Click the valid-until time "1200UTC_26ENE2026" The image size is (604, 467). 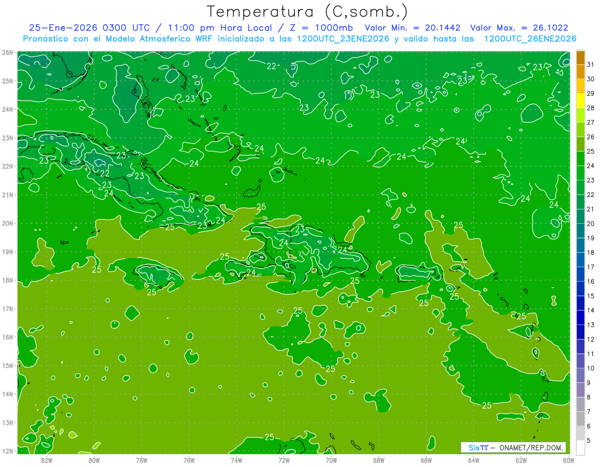click(x=530, y=39)
